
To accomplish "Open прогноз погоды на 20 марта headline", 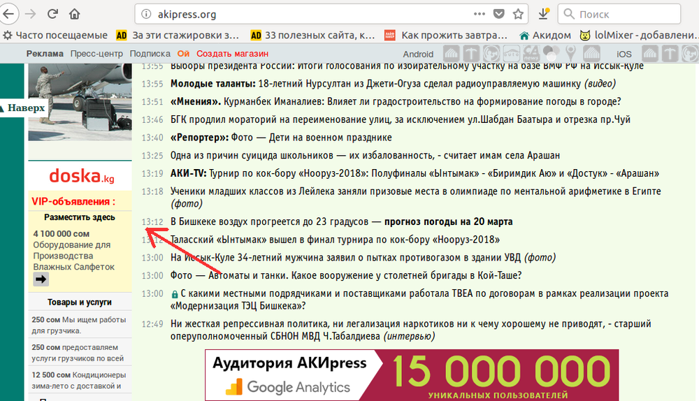I will 342,222.
